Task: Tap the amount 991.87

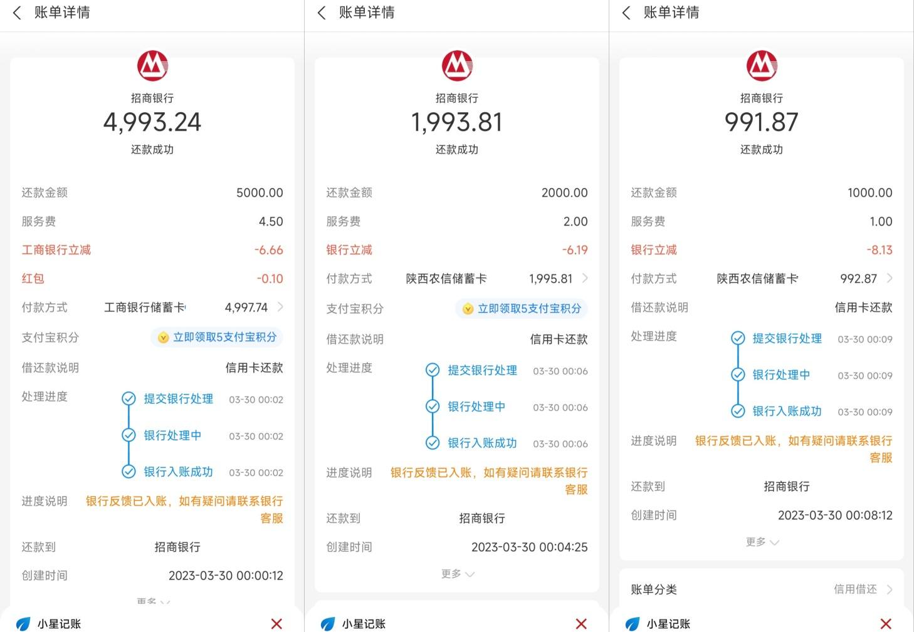Action: 762,122
